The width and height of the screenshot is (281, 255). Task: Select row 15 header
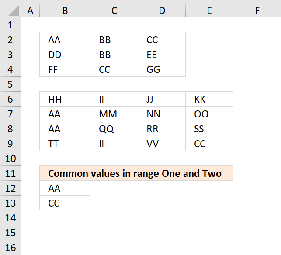coord(10,233)
